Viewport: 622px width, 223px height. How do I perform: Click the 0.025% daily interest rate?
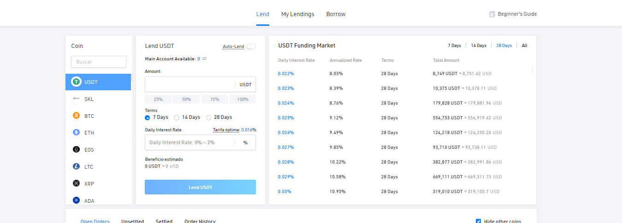(x=286, y=118)
